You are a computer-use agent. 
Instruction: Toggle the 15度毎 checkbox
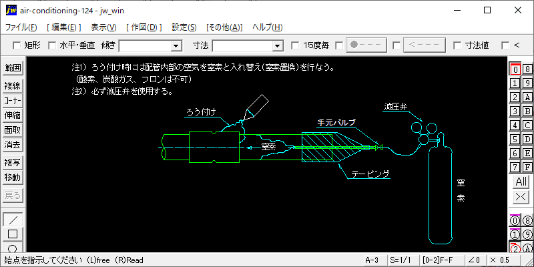(295, 45)
